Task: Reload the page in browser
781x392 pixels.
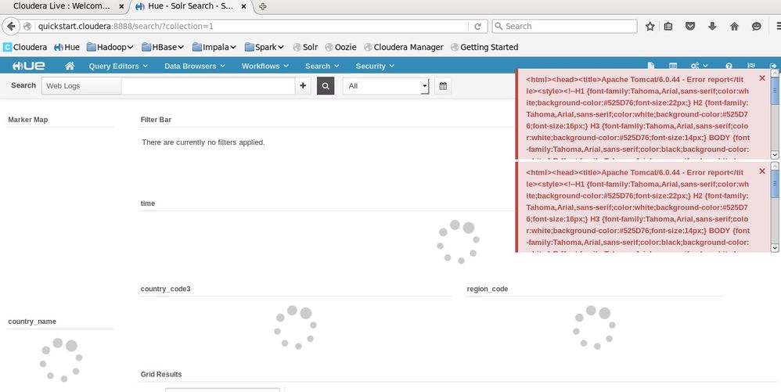Action: [x=477, y=27]
